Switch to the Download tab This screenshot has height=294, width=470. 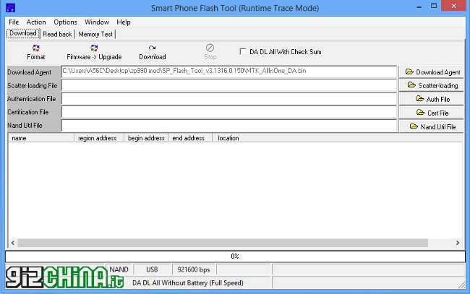[x=23, y=33]
